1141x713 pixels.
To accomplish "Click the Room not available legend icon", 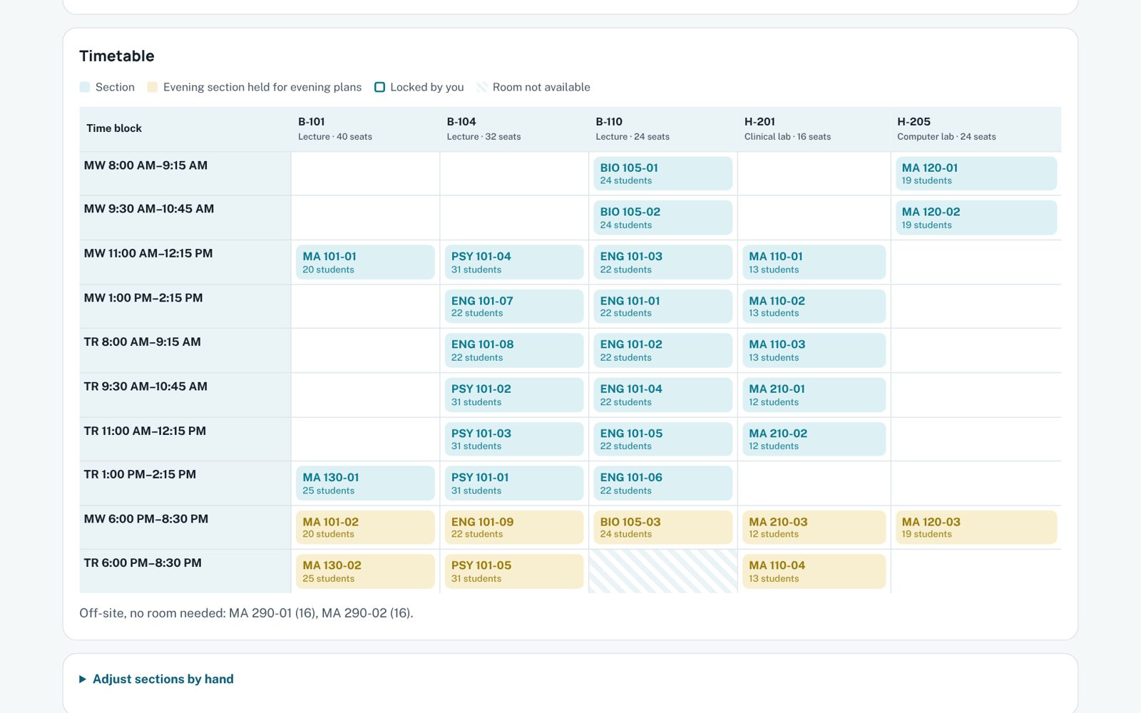I will [482, 87].
